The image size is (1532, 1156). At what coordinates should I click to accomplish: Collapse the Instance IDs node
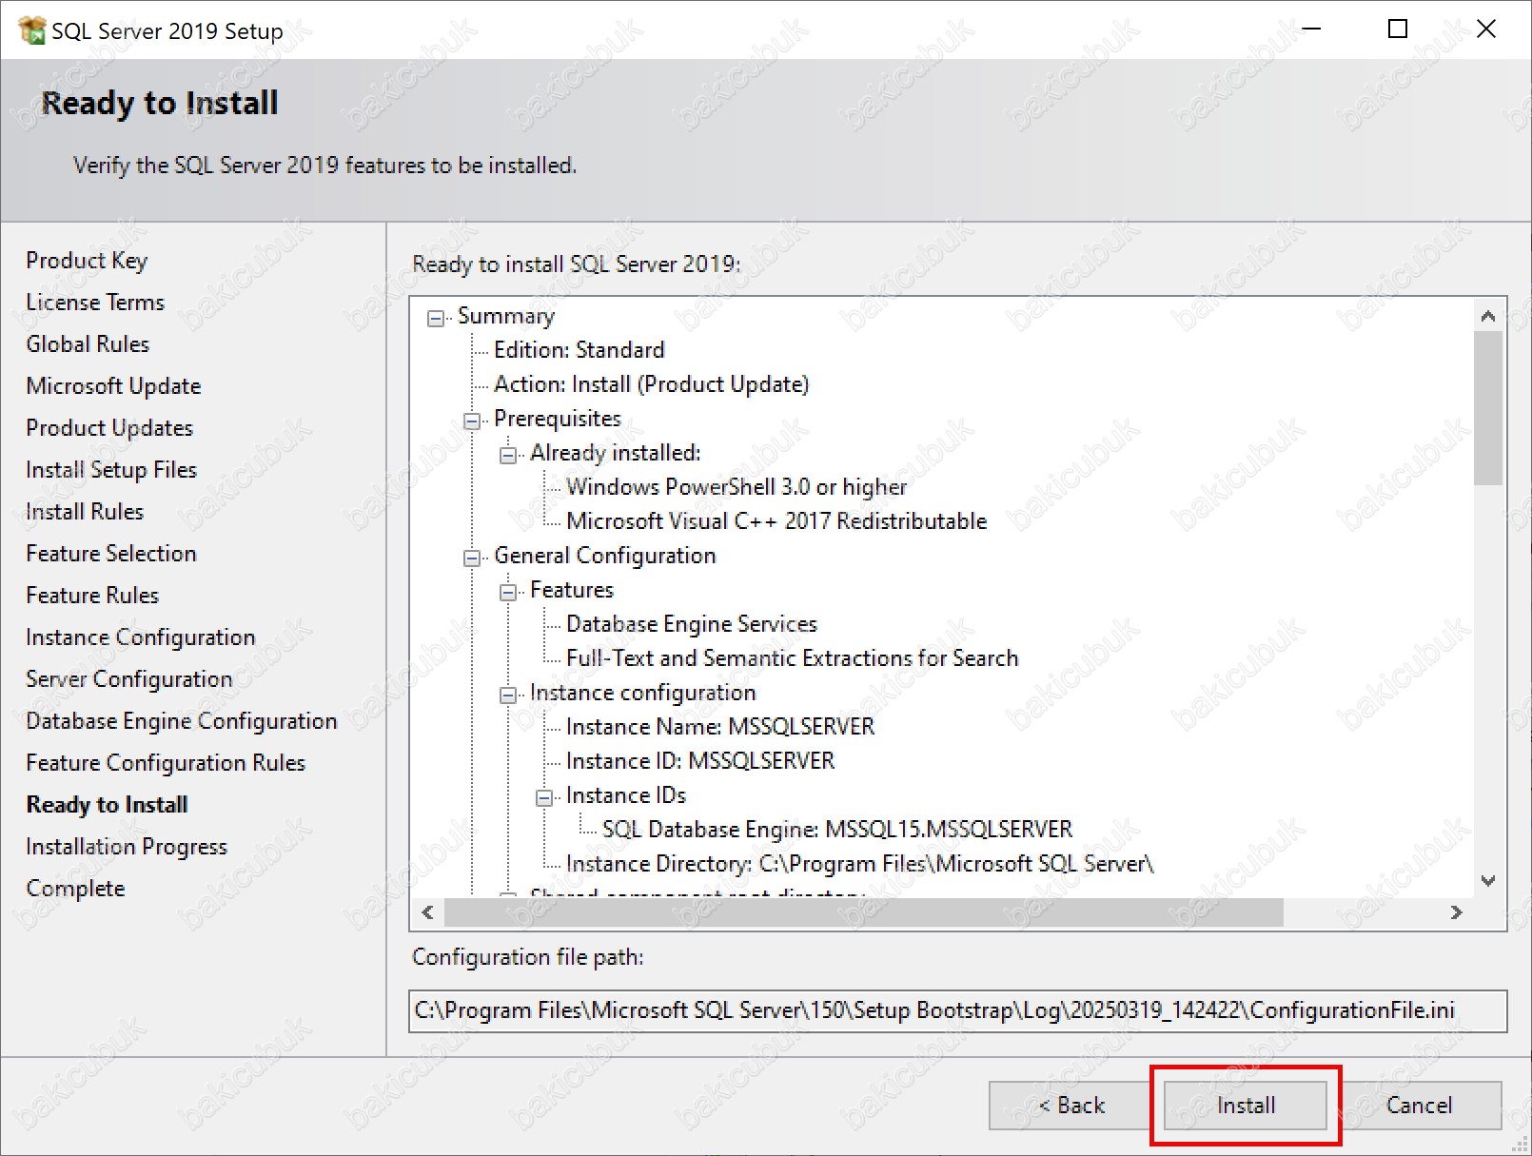click(544, 797)
